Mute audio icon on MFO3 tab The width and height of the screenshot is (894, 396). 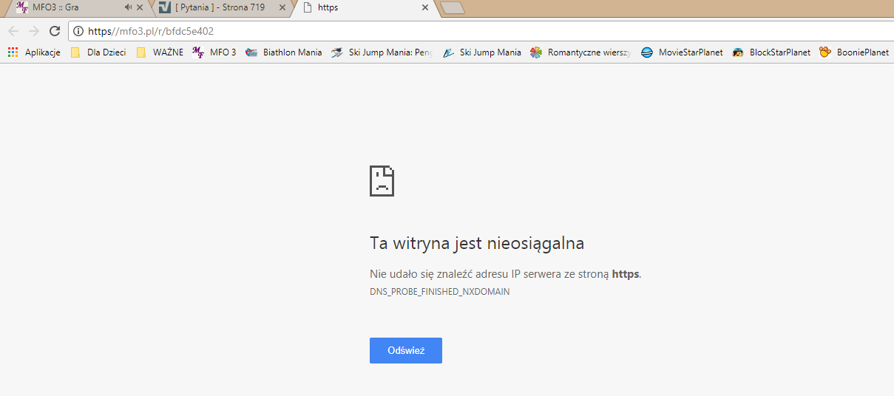[129, 7]
